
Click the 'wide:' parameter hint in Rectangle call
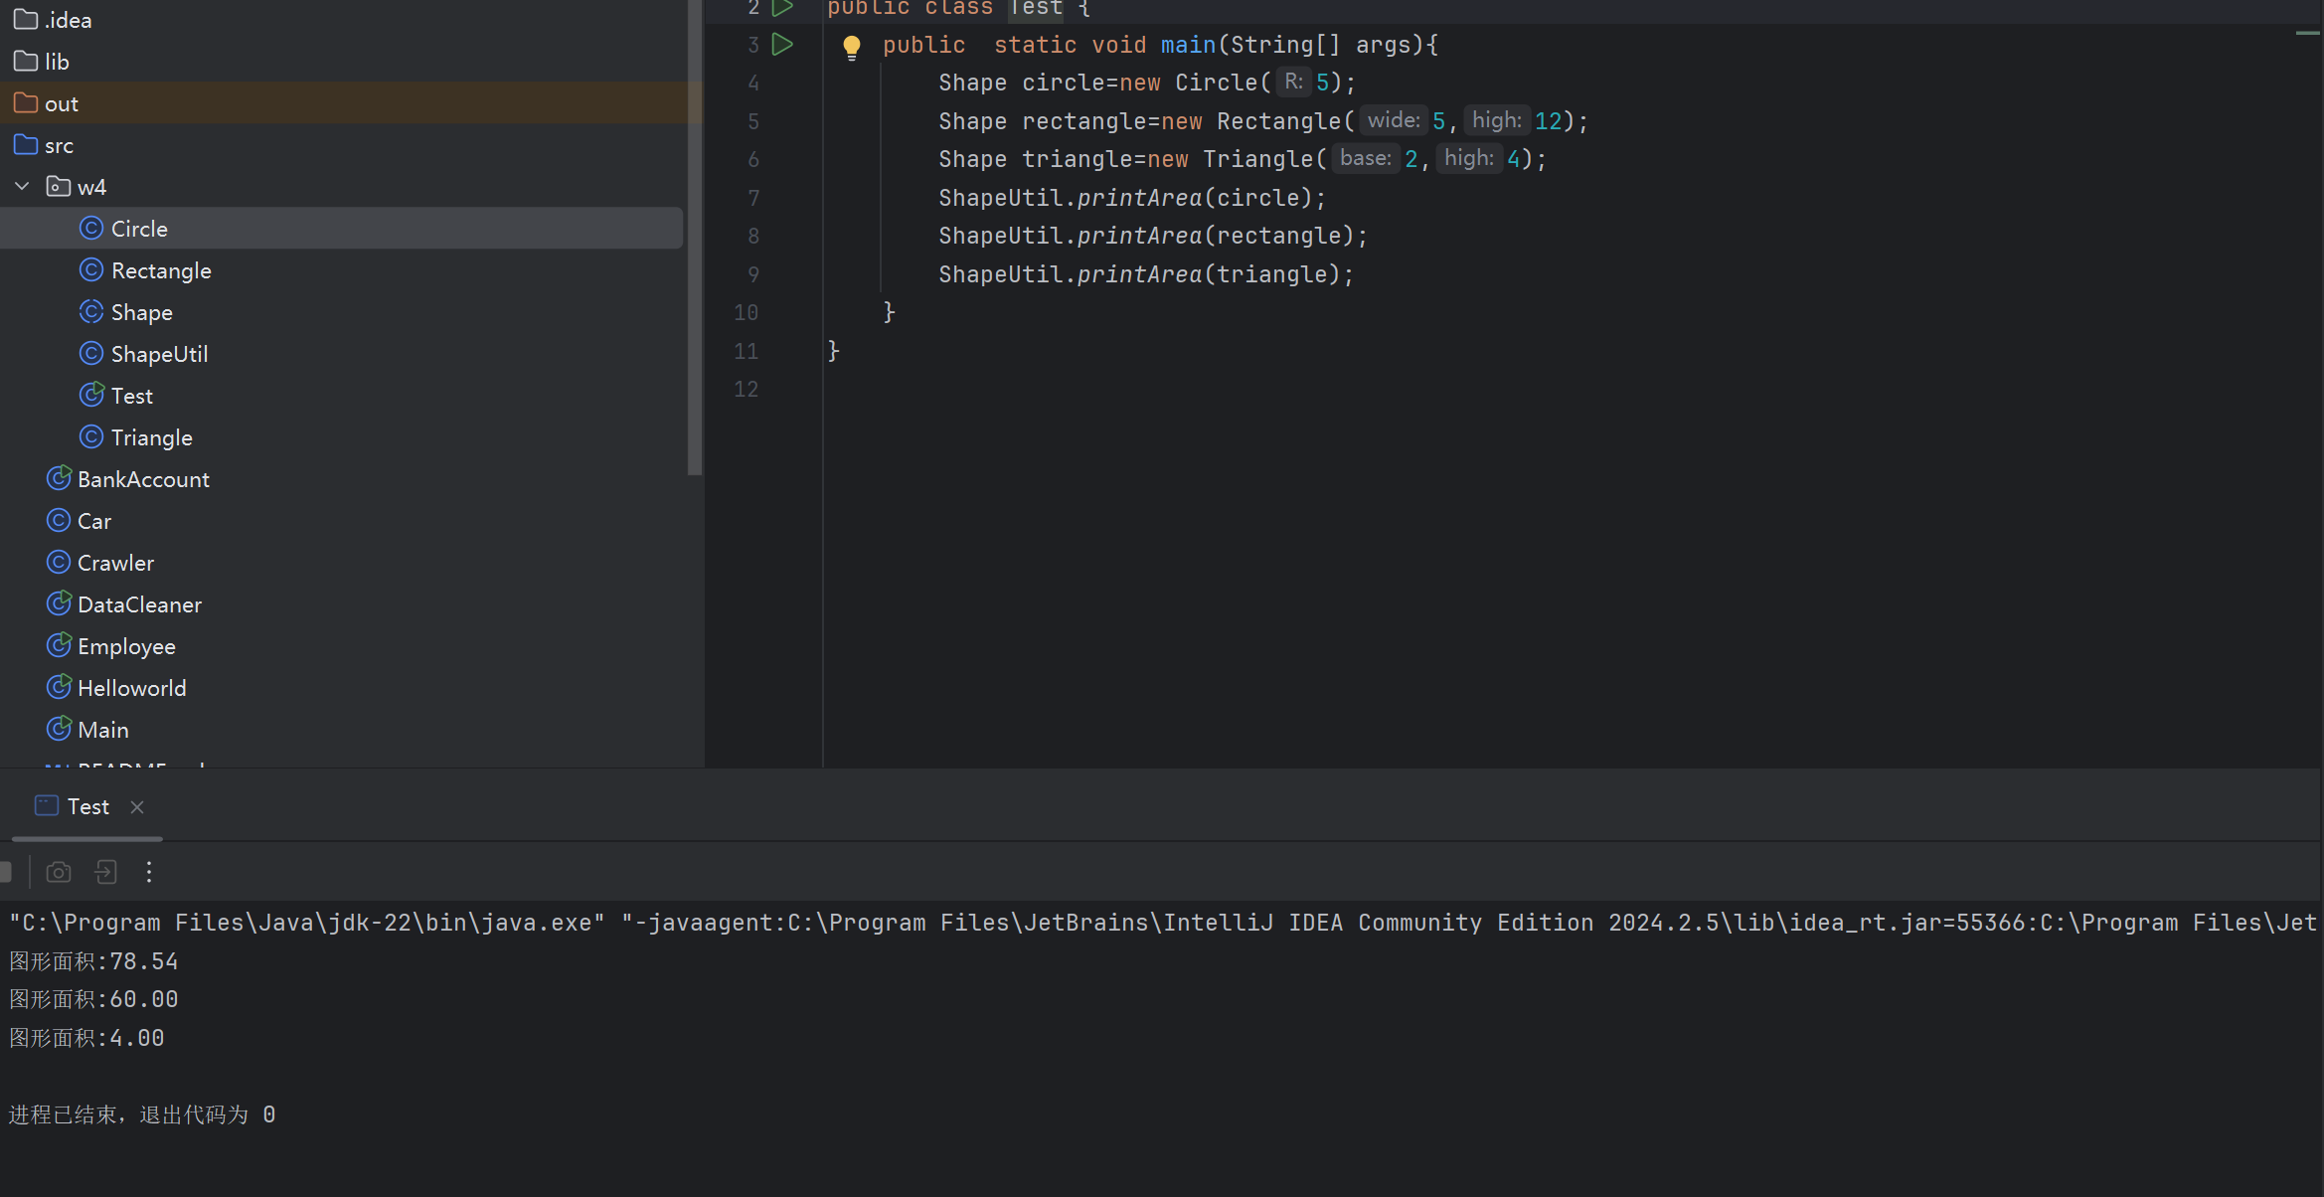coord(1393,120)
